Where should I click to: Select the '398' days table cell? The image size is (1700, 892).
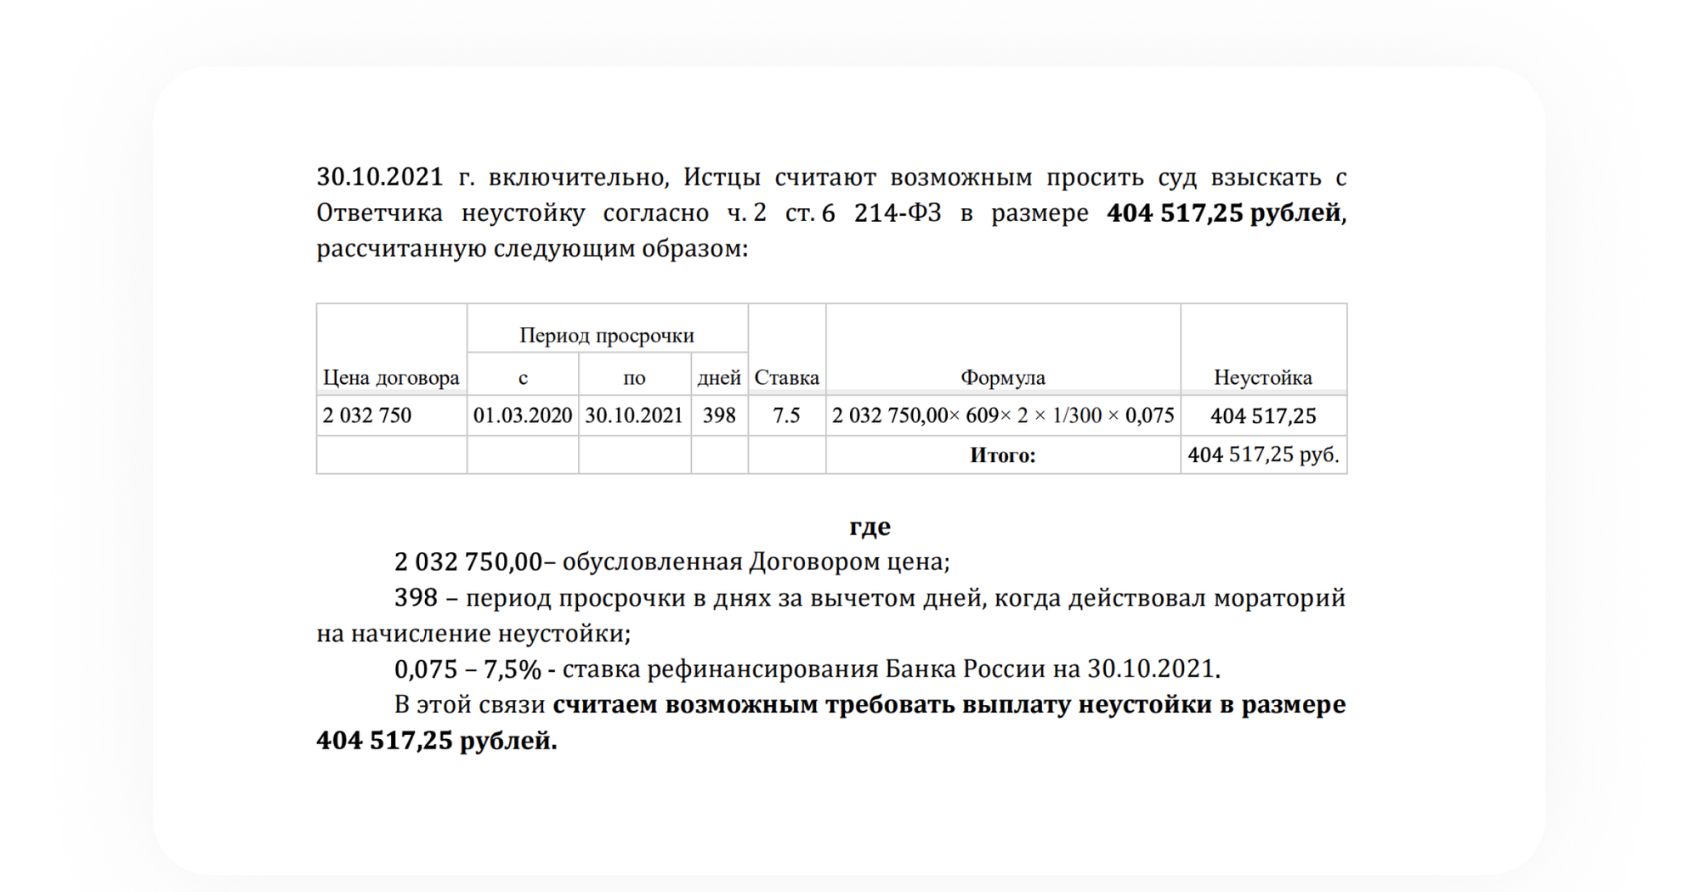[x=719, y=415]
